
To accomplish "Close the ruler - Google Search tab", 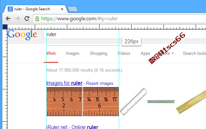I will coord(62,9).
